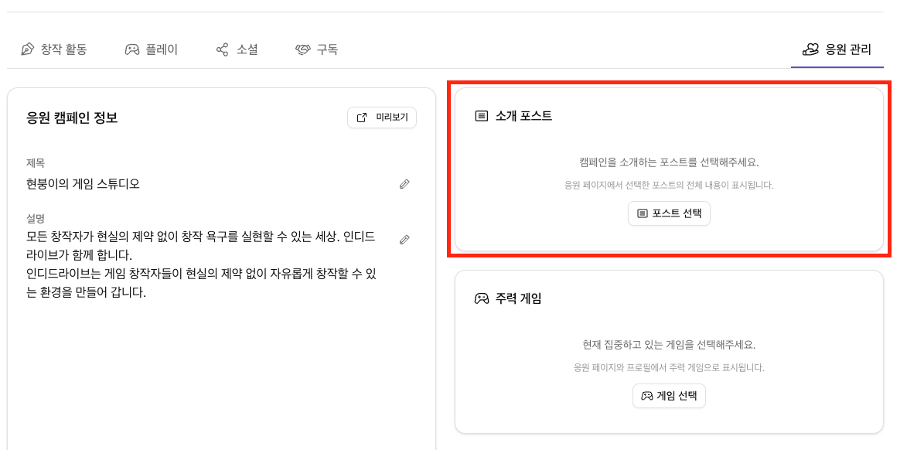Click the 게임 선택 button
907x450 pixels.
click(668, 396)
